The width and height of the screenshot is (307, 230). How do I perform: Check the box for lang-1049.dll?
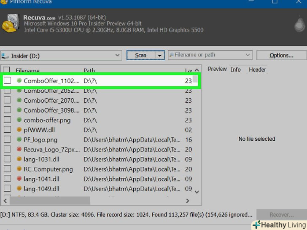pos(7,188)
